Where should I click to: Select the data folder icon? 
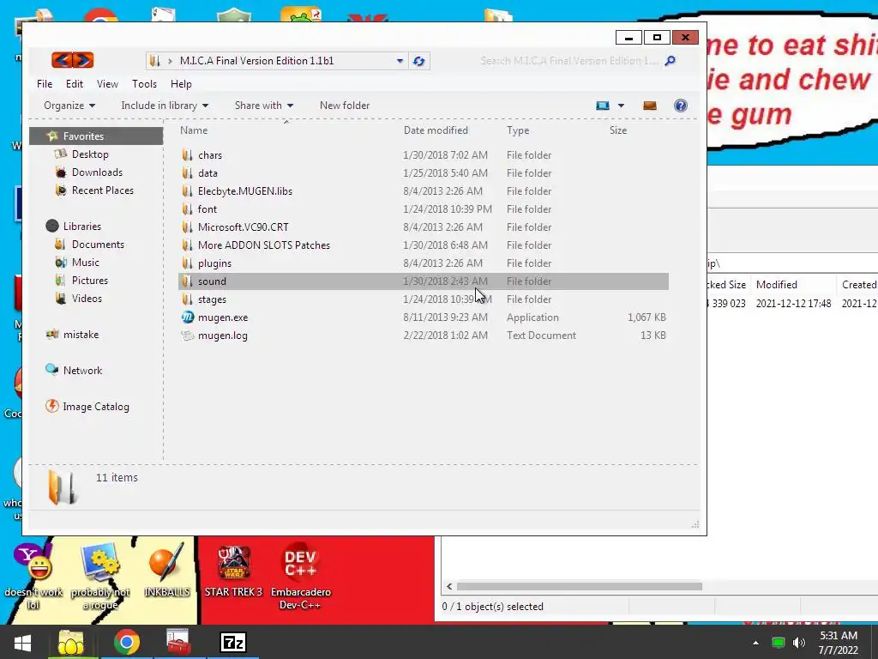click(x=187, y=173)
